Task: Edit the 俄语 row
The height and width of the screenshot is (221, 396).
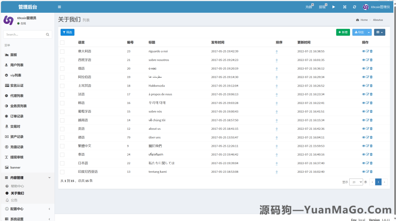Action: coord(367,68)
